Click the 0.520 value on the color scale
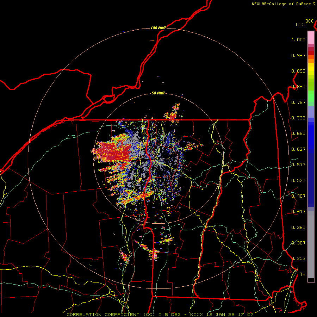The height and width of the screenshot is (317, 317). [298, 181]
